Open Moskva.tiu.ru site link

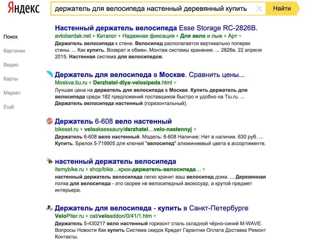(x=71, y=83)
